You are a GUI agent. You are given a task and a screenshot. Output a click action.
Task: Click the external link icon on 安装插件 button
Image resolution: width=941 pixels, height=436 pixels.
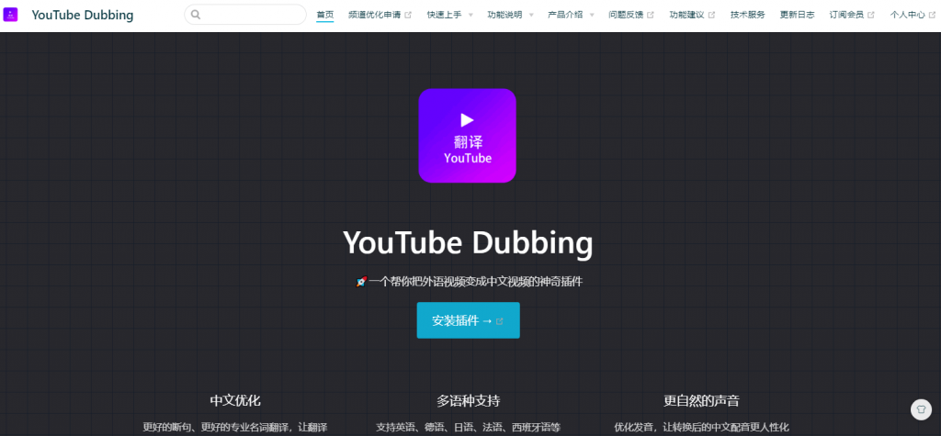pyautogui.click(x=499, y=321)
